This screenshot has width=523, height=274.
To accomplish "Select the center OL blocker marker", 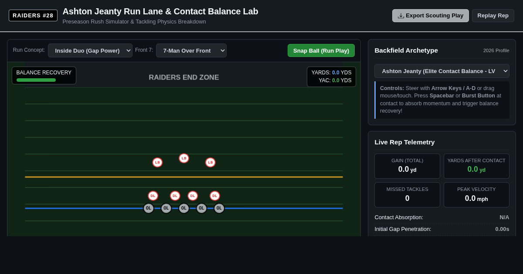I will (184, 208).
